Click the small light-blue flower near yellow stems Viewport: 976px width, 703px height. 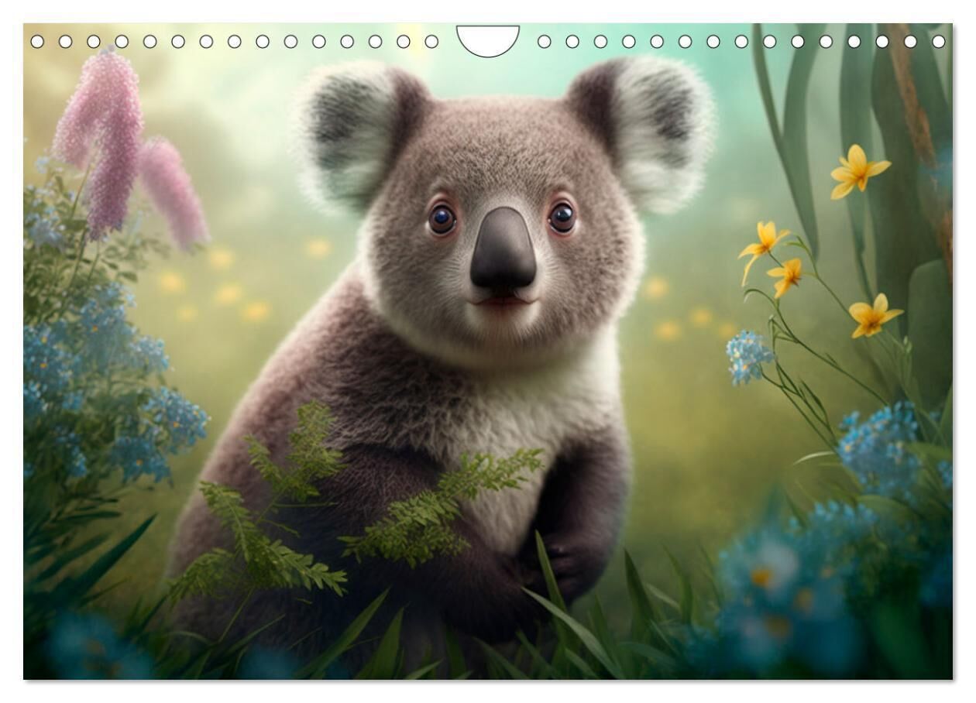pos(748,356)
